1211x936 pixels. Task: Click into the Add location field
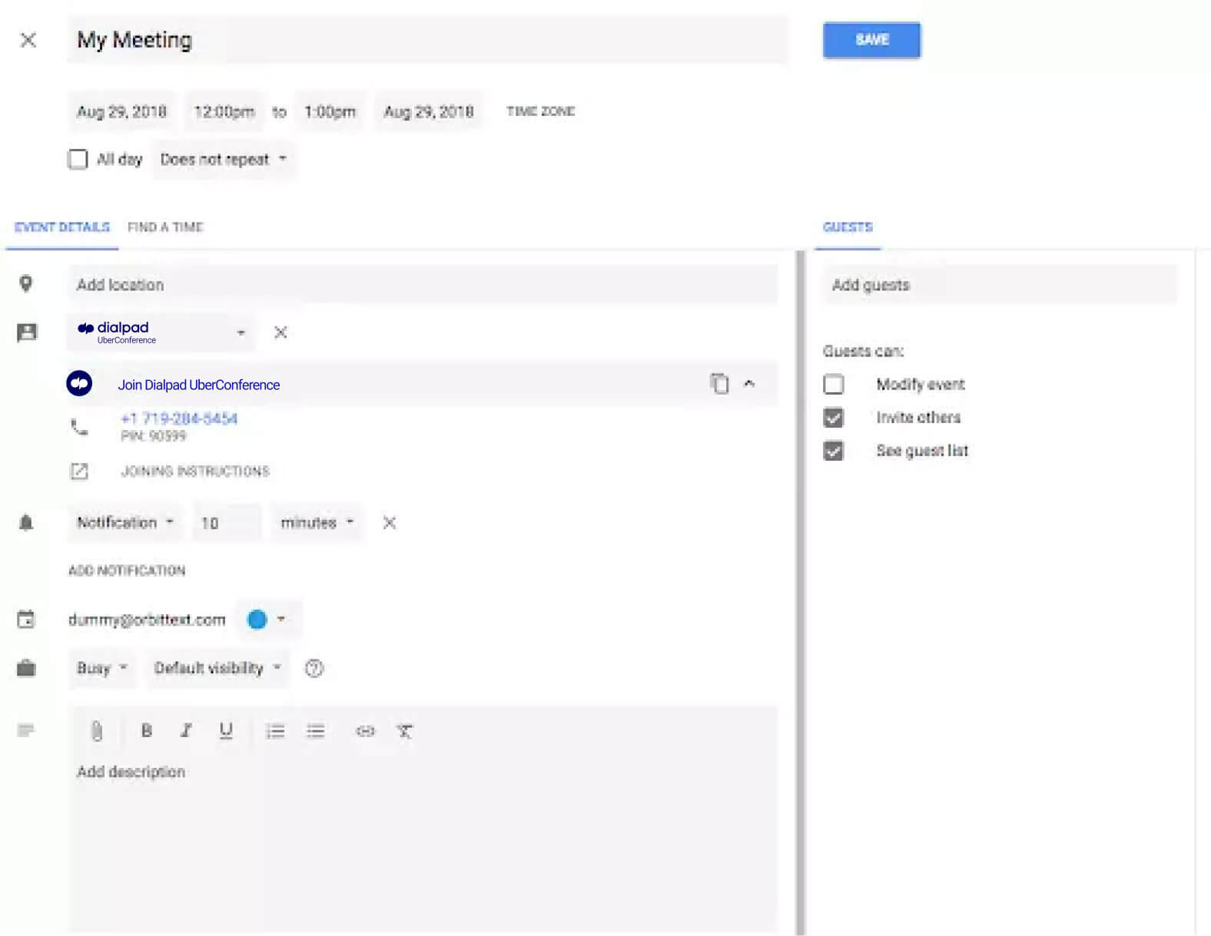coord(422,285)
